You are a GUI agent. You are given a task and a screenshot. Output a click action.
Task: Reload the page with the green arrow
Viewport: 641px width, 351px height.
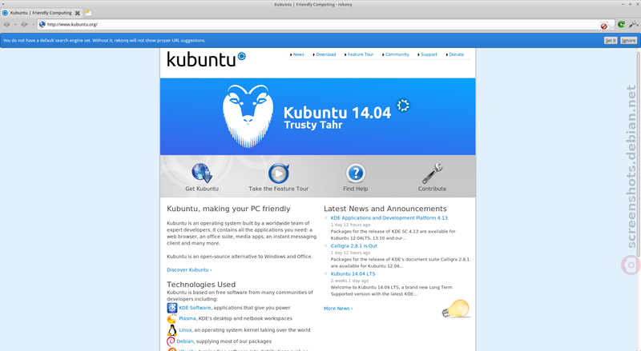tap(622, 25)
